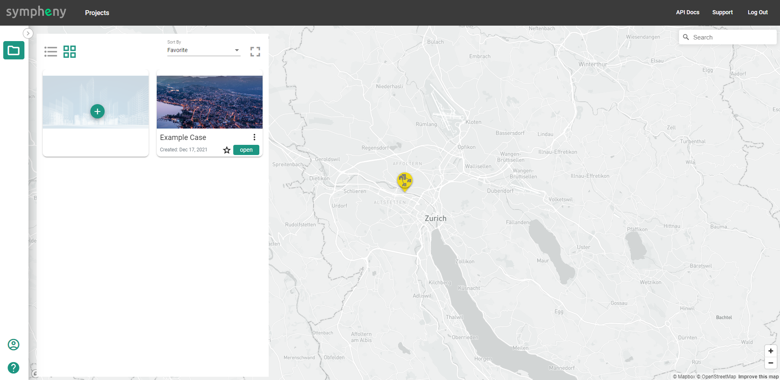Click the yellow project marker on map
The image size is (780, 380).
tap(404, 181)
